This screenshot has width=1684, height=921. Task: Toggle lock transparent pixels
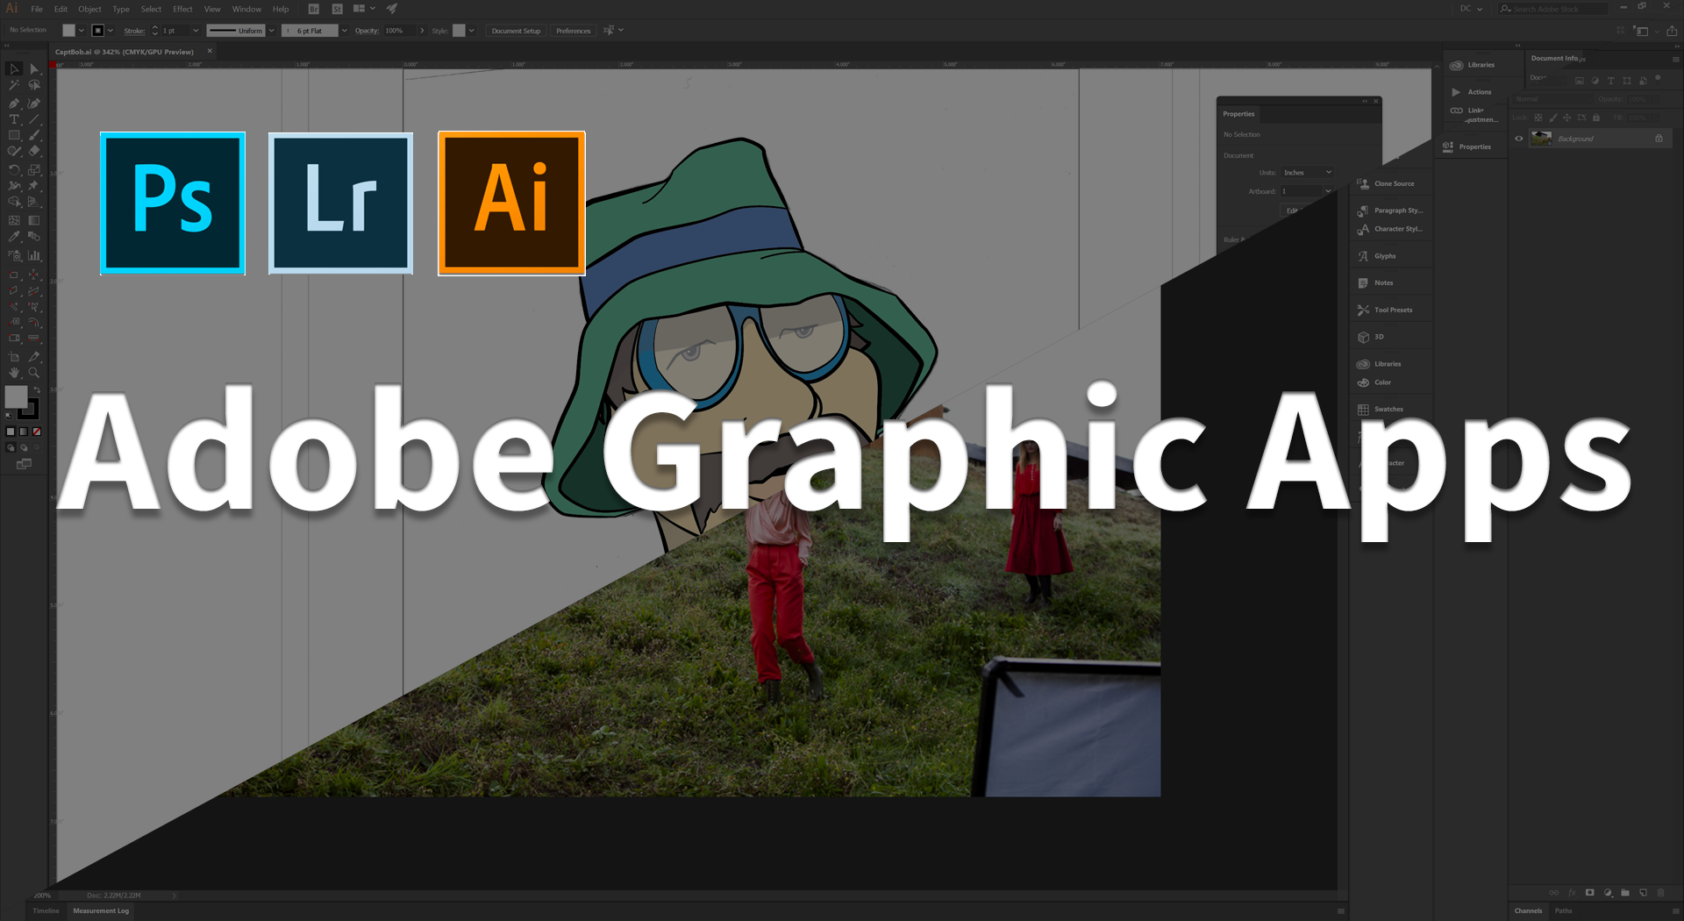1538,118
